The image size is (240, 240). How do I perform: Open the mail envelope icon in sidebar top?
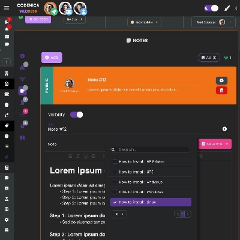[x=7, y=37]
